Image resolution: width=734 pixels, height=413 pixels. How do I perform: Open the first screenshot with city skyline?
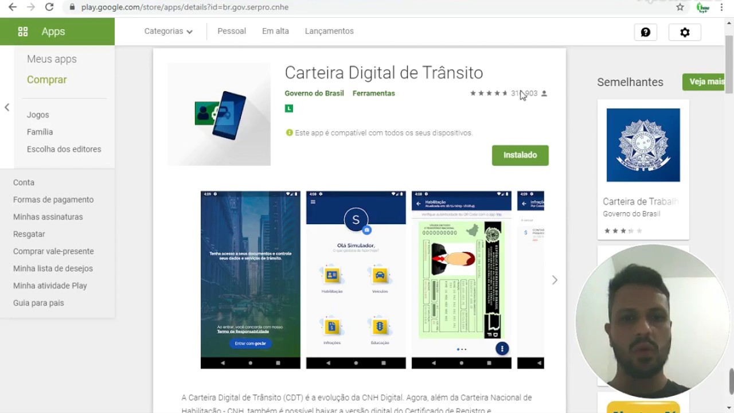tap(250, 280)
